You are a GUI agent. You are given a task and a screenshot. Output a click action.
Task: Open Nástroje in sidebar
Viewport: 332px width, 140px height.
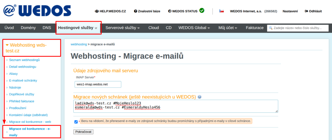coord(15,87)
